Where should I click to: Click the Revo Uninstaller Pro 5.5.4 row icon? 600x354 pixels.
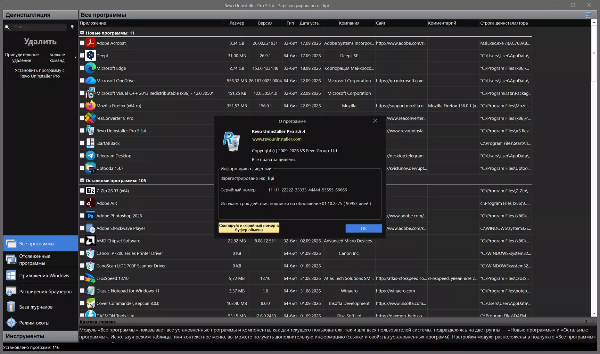[x=90, y=130]
